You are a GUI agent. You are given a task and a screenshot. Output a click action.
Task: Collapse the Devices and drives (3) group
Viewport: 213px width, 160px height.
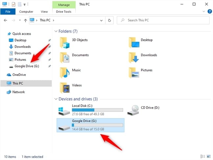coord(56,99)
